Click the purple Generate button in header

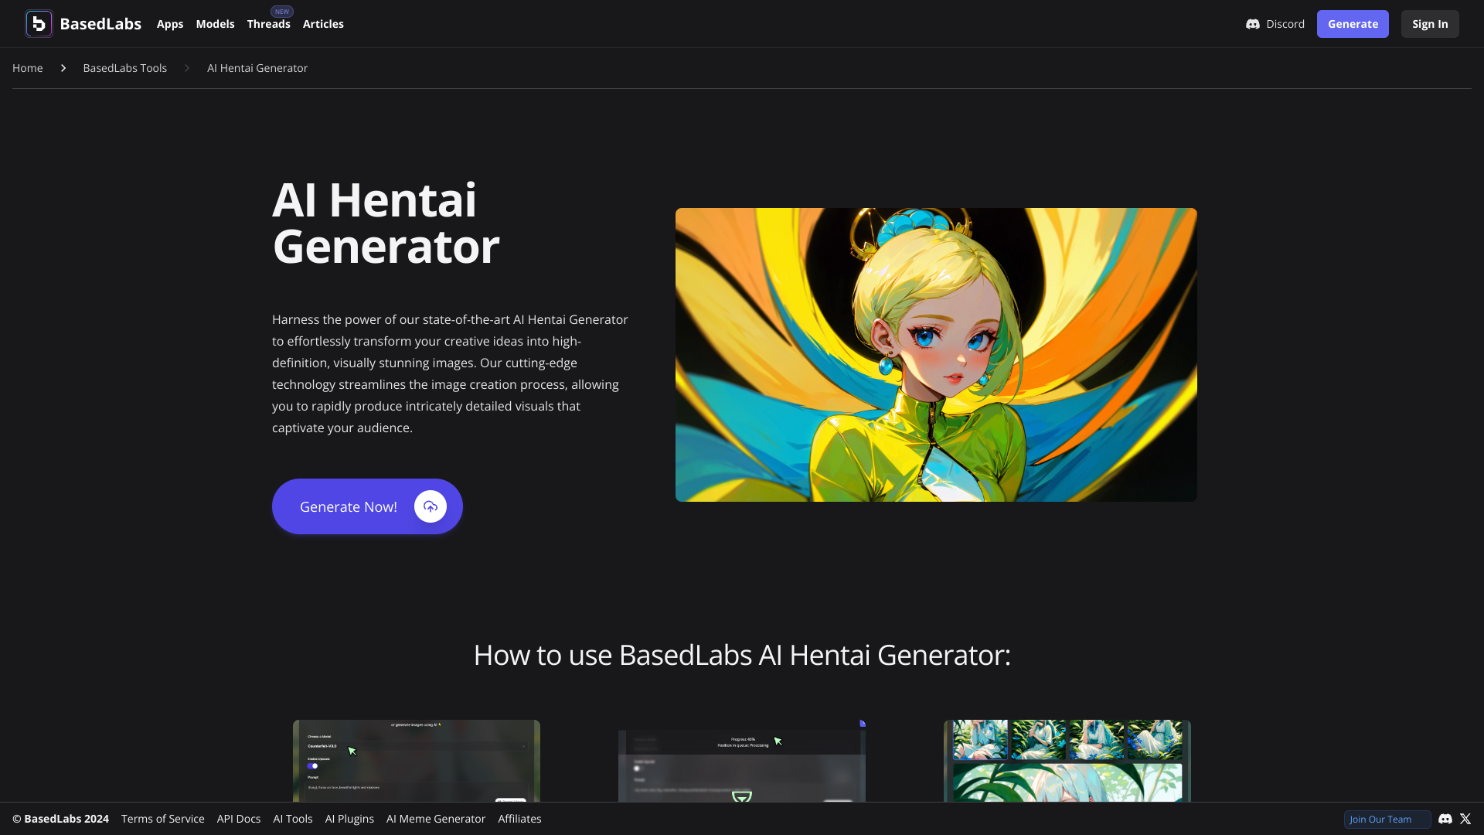[x=1353, y=24]
